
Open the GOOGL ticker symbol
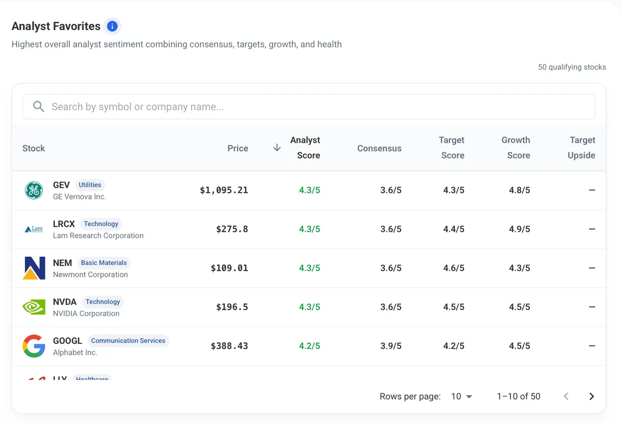67,340
